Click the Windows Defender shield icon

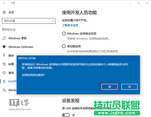coord(4,47)
